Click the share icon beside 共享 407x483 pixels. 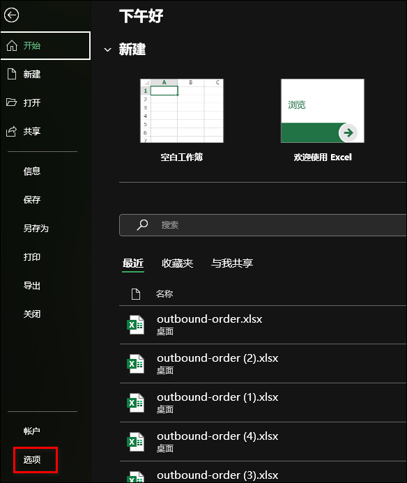click(11, 131)
